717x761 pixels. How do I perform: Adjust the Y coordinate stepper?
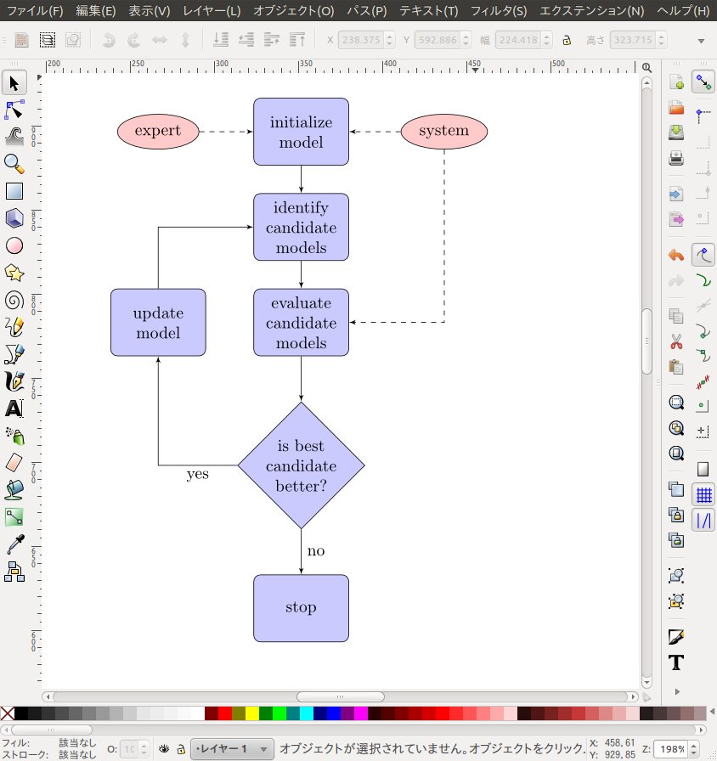coord(466,40)
